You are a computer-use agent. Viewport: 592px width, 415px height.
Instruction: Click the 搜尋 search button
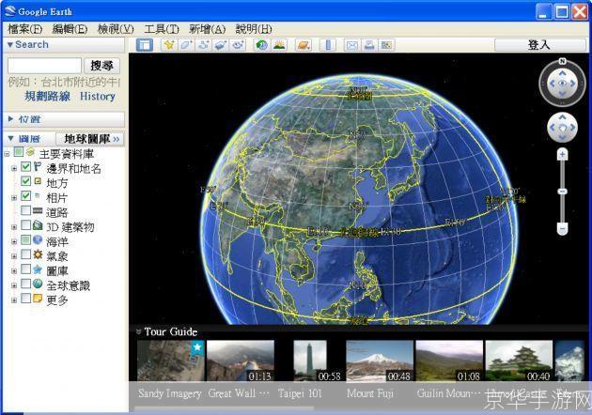coord(101,66)
